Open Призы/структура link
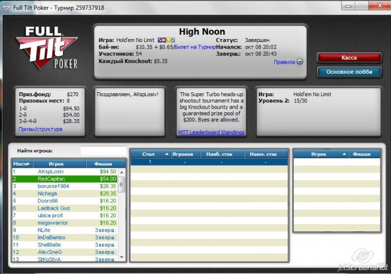391x274 pixels. coord(40,129)
